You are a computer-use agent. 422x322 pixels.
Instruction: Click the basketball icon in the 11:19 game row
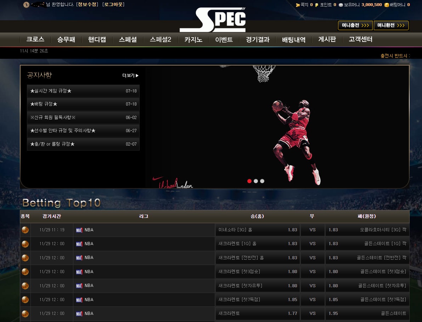[x=25, y=230]
